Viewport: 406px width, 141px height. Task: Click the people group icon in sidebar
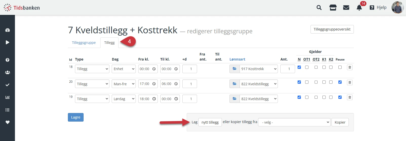pyautogui.click(x=8, y=72)
